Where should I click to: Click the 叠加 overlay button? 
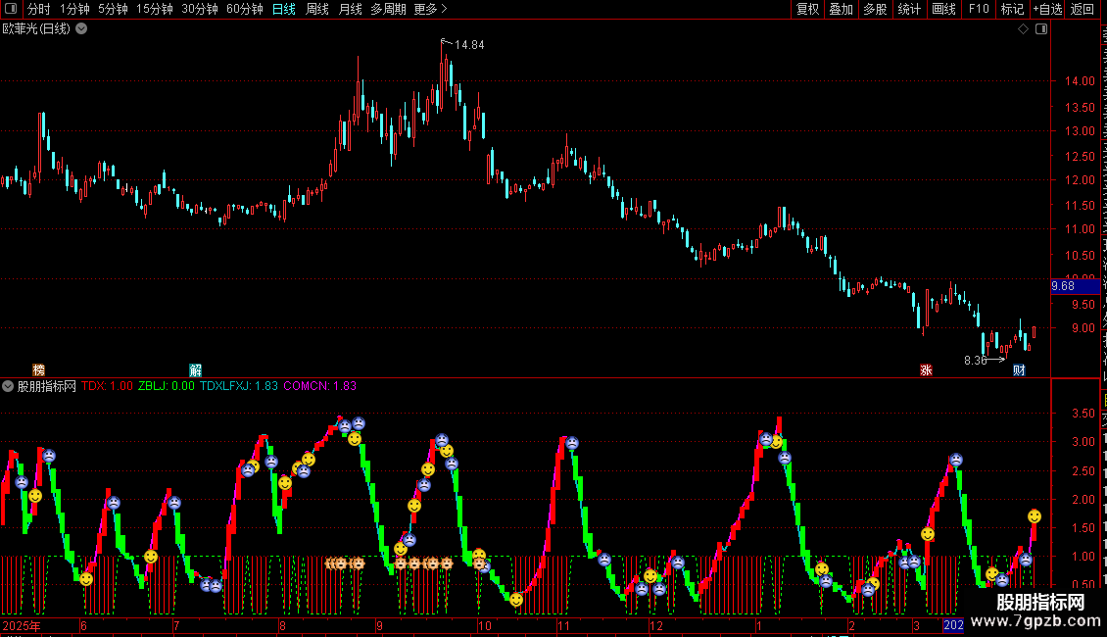(x=841, y=9)
